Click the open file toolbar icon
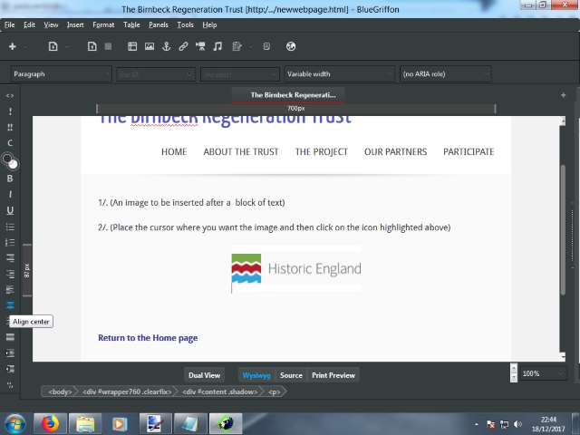The width and height of the screenshot is (580, 435). (x=53, y=46)
